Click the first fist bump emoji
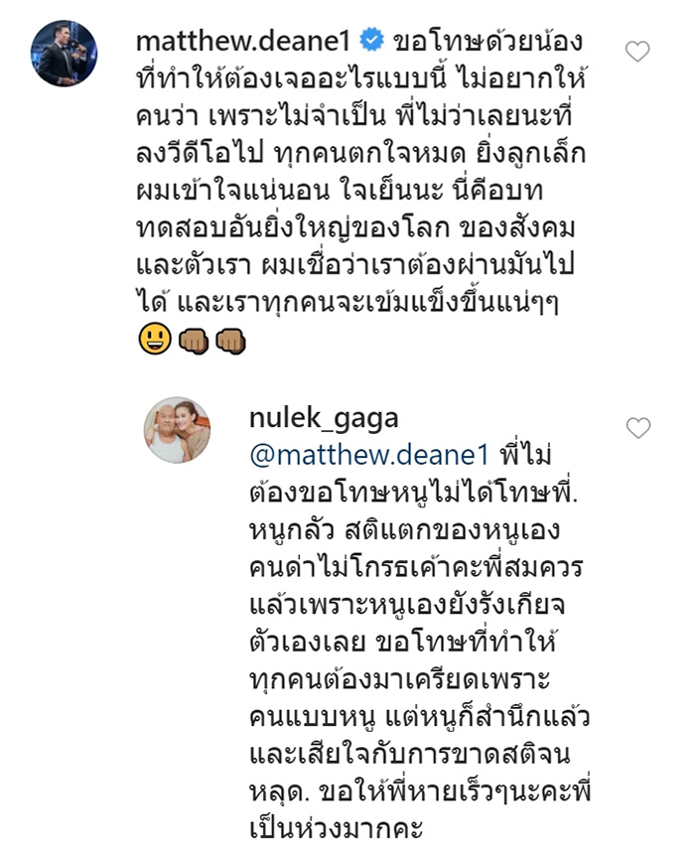The image size is (695, 864). pos(194,340)
